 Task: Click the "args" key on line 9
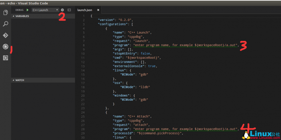click(118, 49)
